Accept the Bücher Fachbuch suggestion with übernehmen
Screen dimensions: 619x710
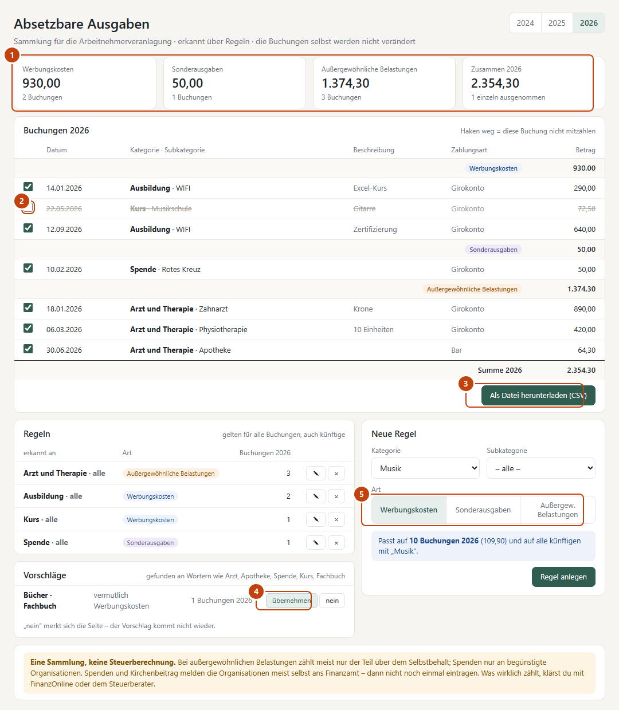tap(292, 601)
